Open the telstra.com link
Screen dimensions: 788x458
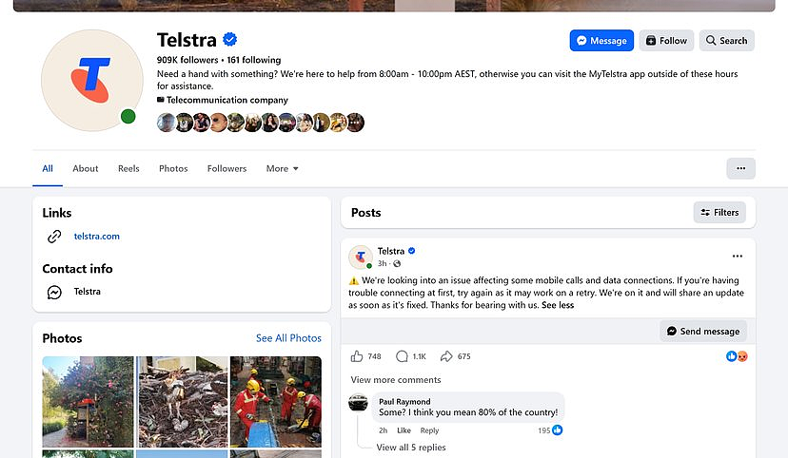pos(96,237)
